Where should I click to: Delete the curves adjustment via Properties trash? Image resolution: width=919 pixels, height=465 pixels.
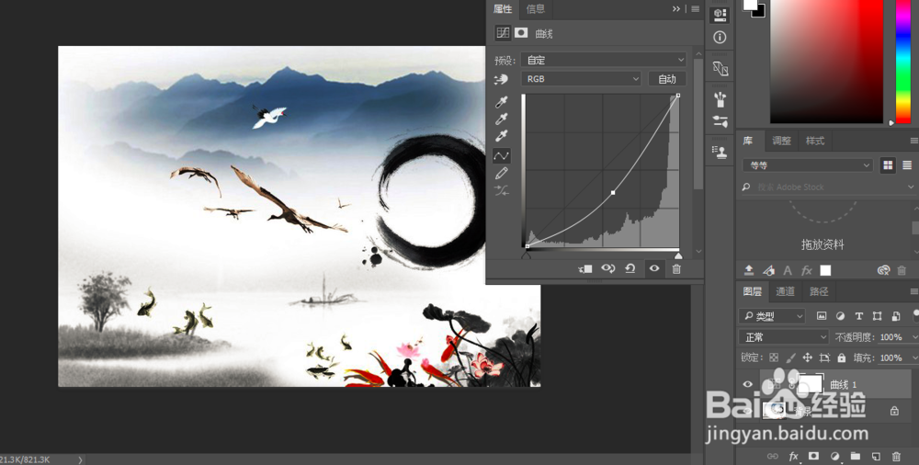pyautogui.click(x=676, y=268)
